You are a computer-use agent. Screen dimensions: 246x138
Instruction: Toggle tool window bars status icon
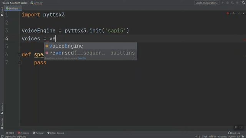[2, 136]
